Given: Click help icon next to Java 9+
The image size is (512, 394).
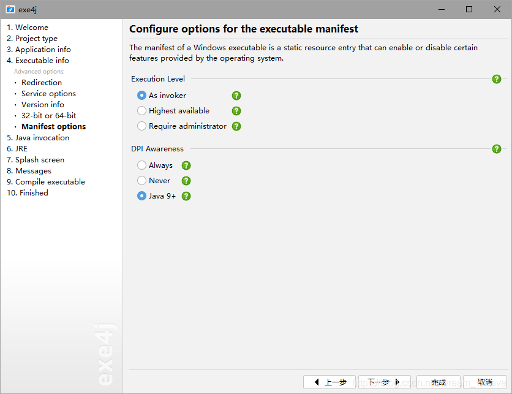Looking at the screenshot, I should [186, 196].
